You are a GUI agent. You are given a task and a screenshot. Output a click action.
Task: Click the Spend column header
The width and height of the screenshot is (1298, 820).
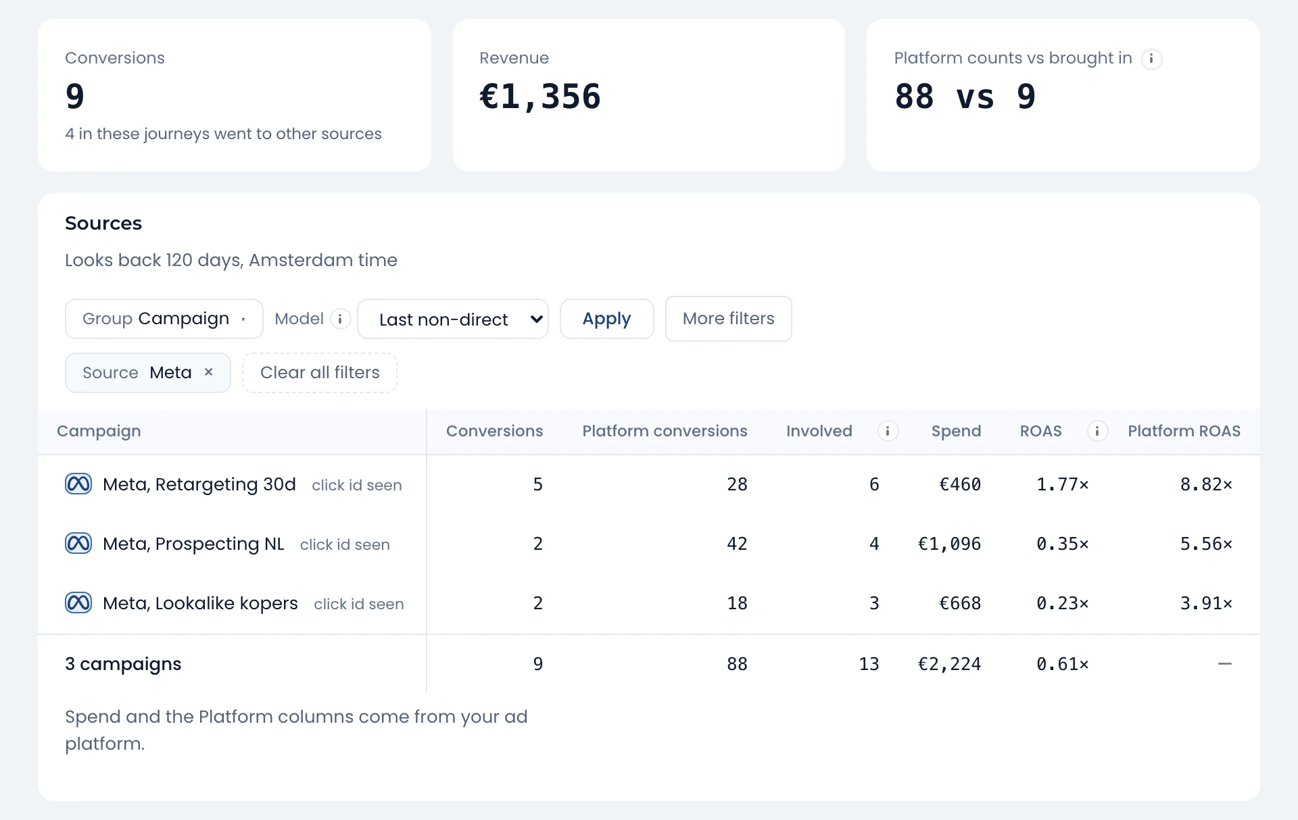956,431
